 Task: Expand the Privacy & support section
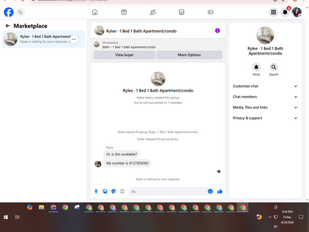(x=265, y=118)
